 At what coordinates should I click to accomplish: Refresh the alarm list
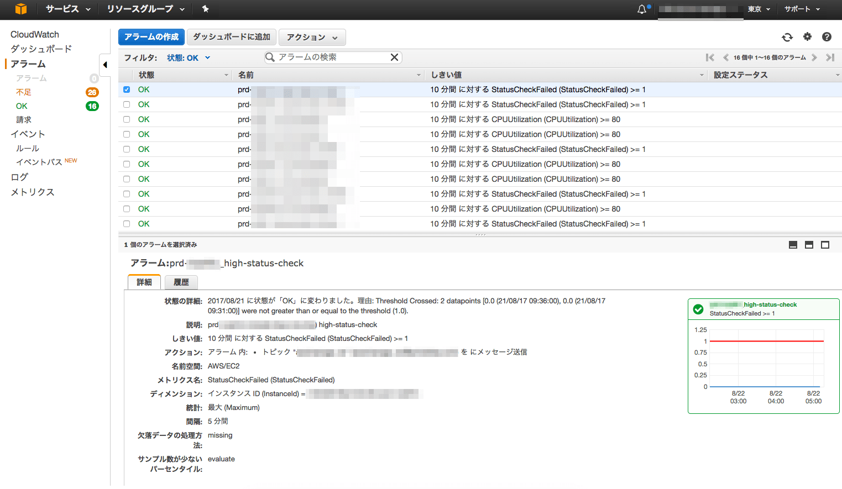click(x=787, y=37)
